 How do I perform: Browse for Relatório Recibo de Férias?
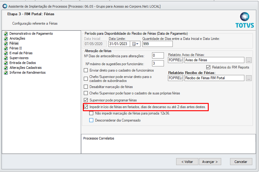click(x=249, y=78)
